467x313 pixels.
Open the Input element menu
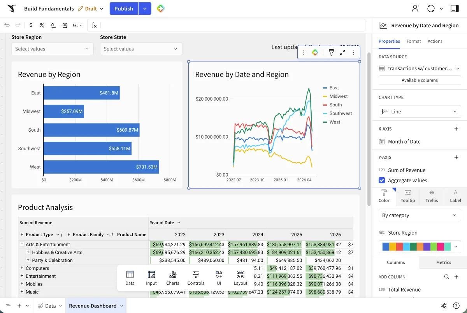[x=151, y=278]
